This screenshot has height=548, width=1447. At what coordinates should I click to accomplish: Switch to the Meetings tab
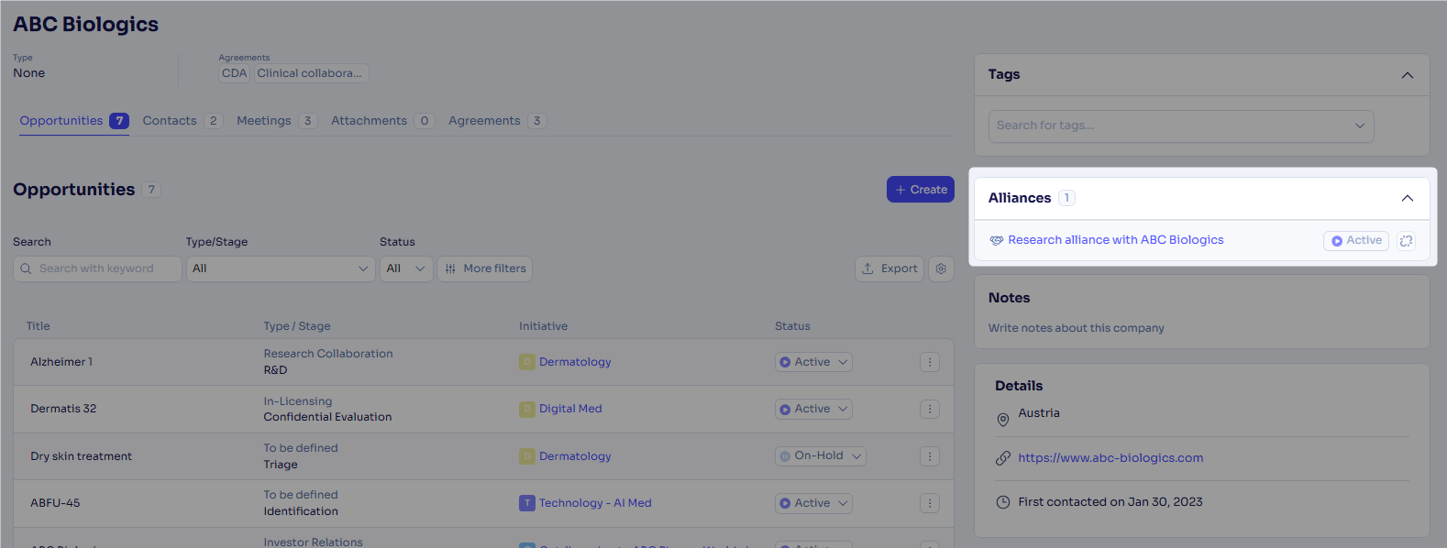click(277, 121)
